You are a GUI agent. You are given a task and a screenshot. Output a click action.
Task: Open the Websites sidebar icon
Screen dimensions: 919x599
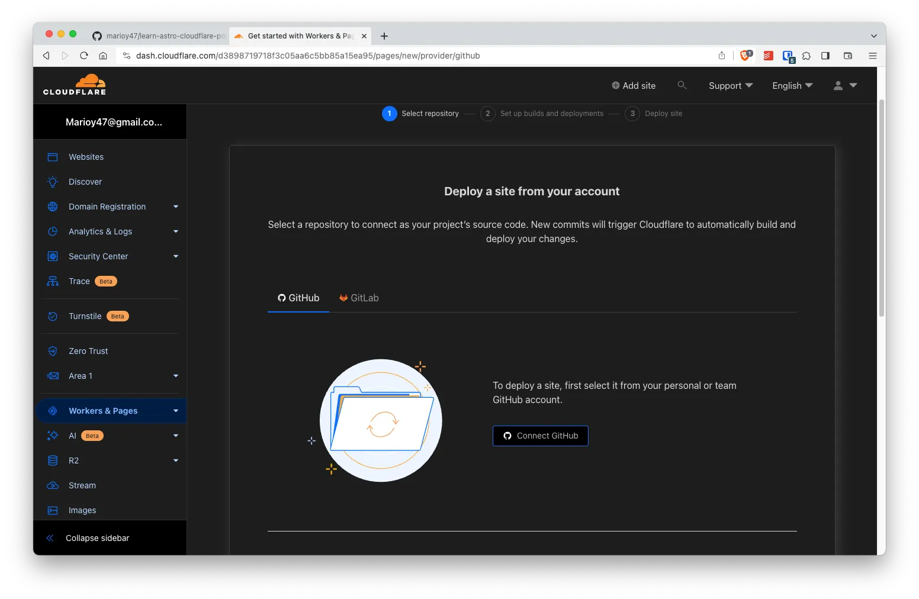coord(53,157)
